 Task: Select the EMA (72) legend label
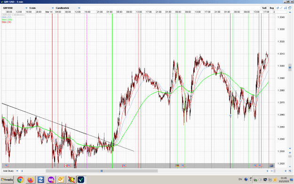(x=7, y=17)
